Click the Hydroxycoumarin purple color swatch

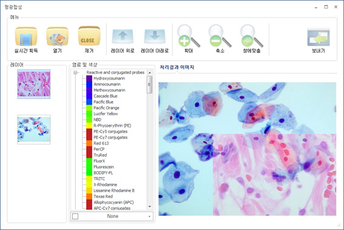point(89,78)
